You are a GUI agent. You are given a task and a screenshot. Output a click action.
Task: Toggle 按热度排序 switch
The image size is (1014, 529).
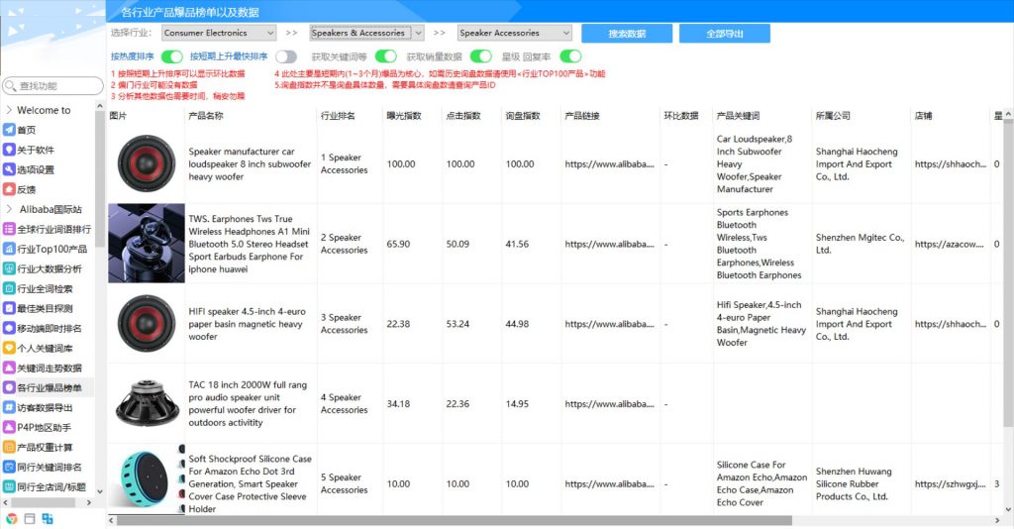(171, 56)
